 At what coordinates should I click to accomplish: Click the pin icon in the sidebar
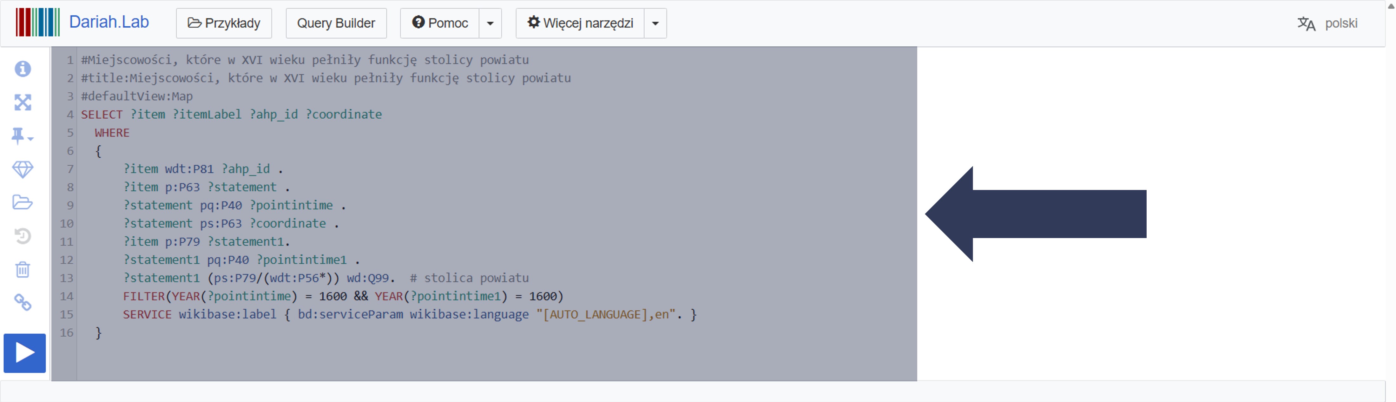(x=20, y=135)
